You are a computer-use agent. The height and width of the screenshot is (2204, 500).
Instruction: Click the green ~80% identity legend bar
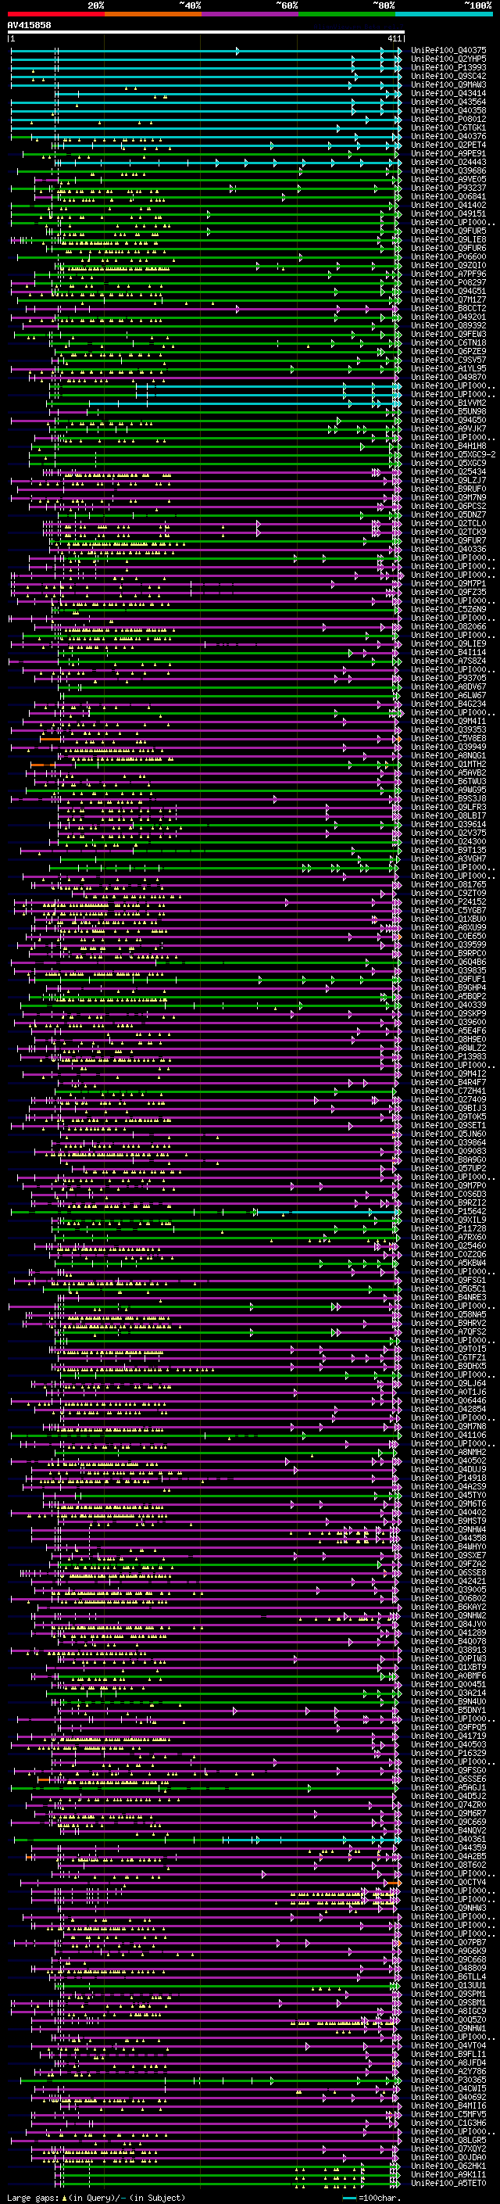(x=346, y=14)
